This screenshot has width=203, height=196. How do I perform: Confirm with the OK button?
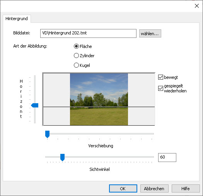pos(123,189)
